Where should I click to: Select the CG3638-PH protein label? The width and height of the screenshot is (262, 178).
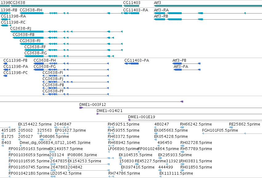(x=45, y=60)
